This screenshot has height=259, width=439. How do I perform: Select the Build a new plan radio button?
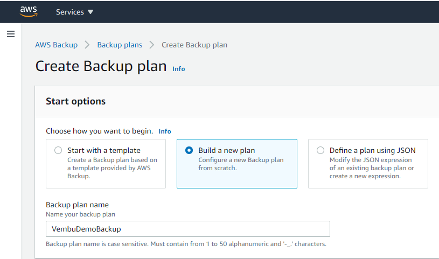189,150
